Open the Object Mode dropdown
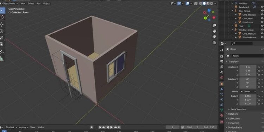 click(10, 4)
